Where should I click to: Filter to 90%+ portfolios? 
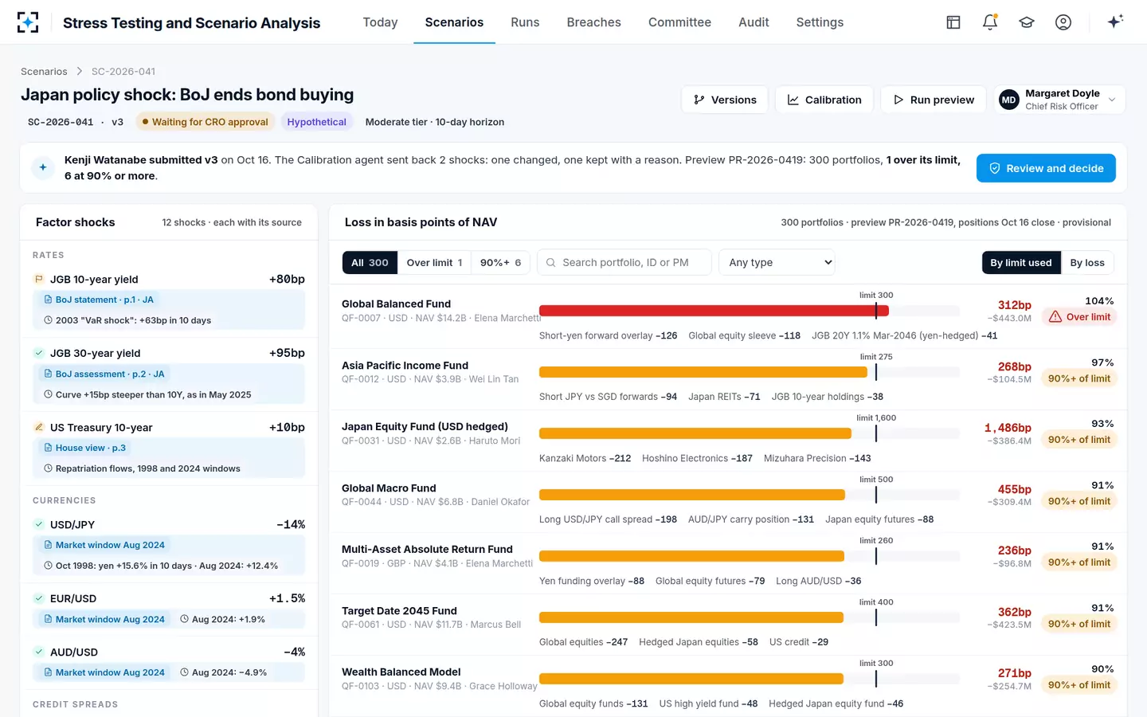tap(500, 263)
